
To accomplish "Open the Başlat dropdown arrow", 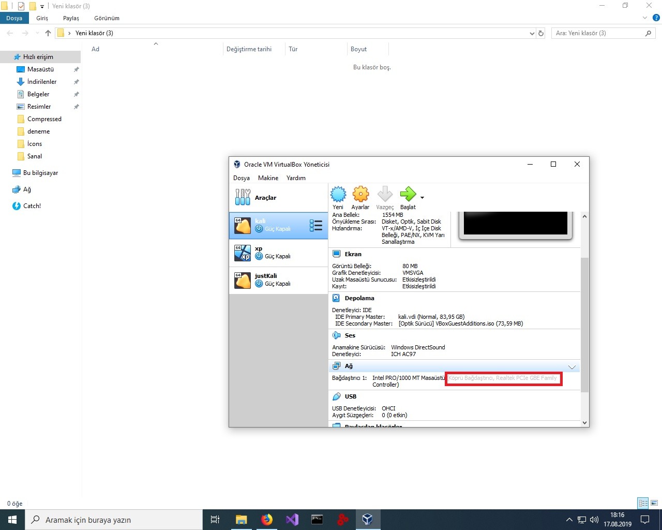I will tap(422, 198).
